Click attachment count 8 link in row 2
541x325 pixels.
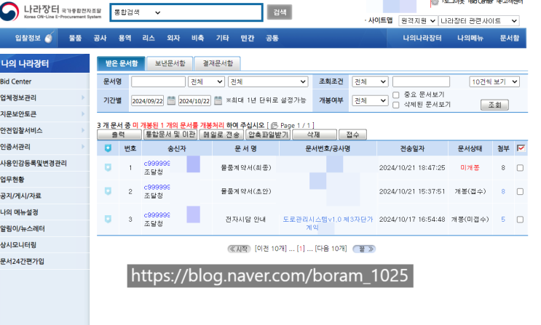click(503, 192)
